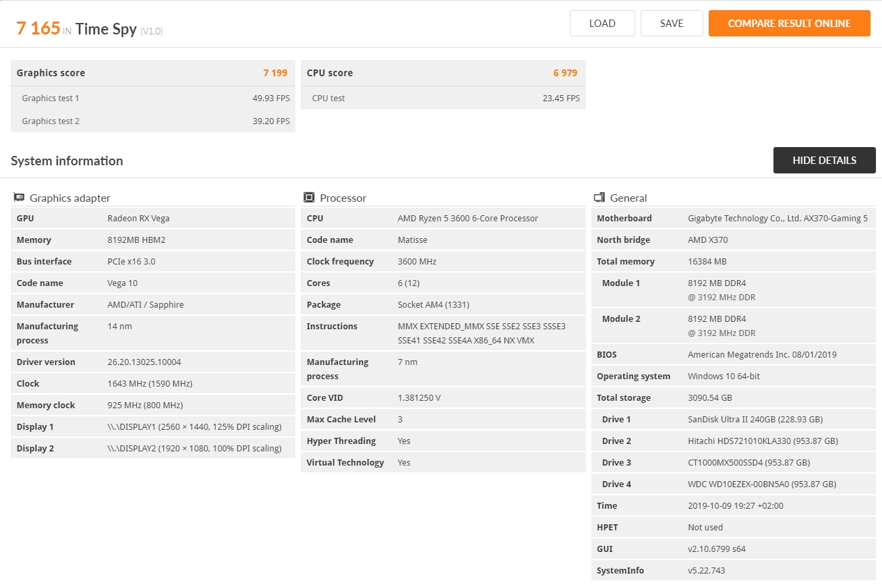Click the Matisse code name value
This screenshot has width=882, height=585.
pos(413,240)
